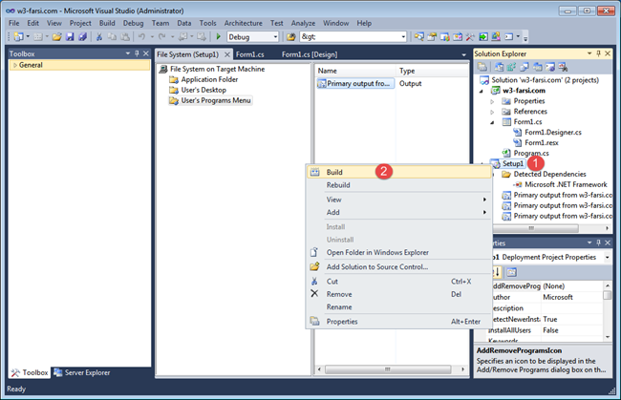Click the Cut icon in the main toolbar
The height and width of the screenshot is (400, 621).
point(99,37)
